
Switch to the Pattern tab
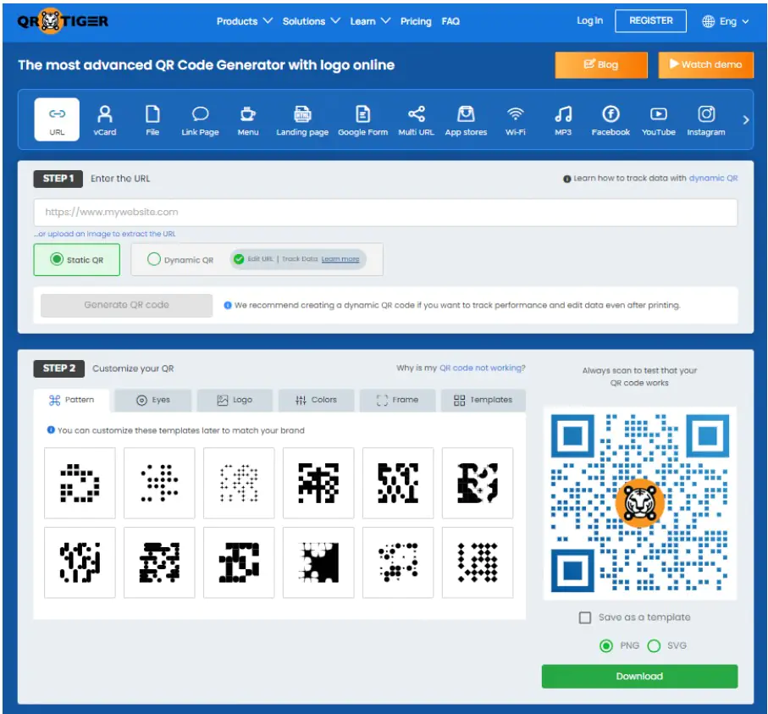72,400
